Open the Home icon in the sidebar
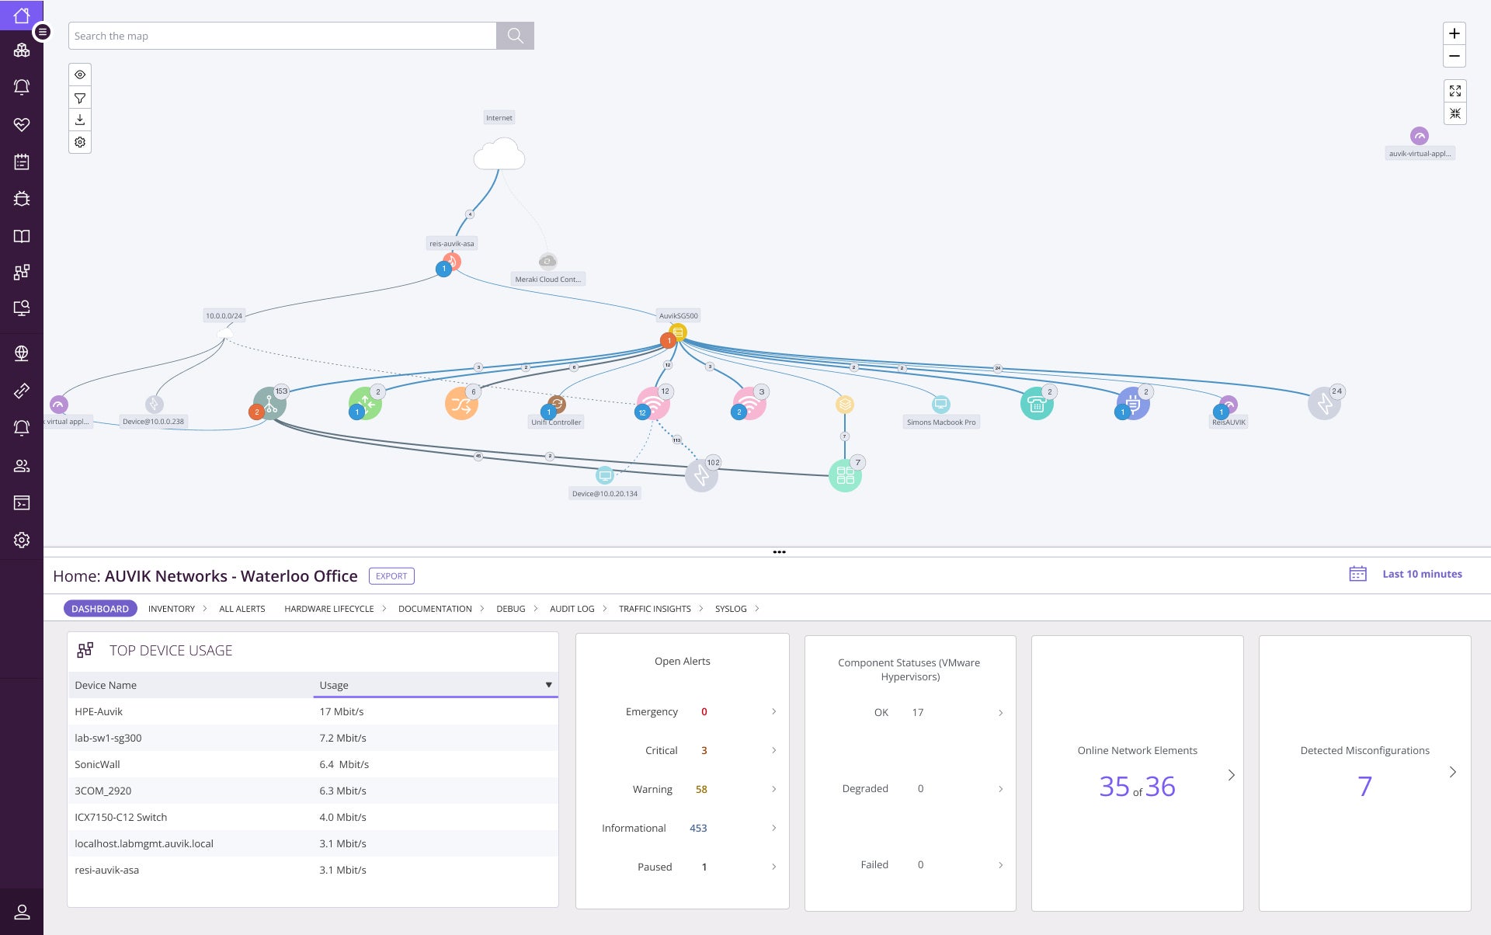Screen dimensions: 1491x935 pyautogui.click(x=22, y=15)
